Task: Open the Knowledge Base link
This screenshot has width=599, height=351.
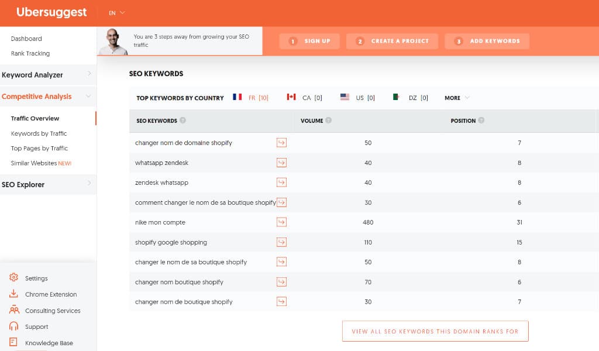Action: [49, 343]
